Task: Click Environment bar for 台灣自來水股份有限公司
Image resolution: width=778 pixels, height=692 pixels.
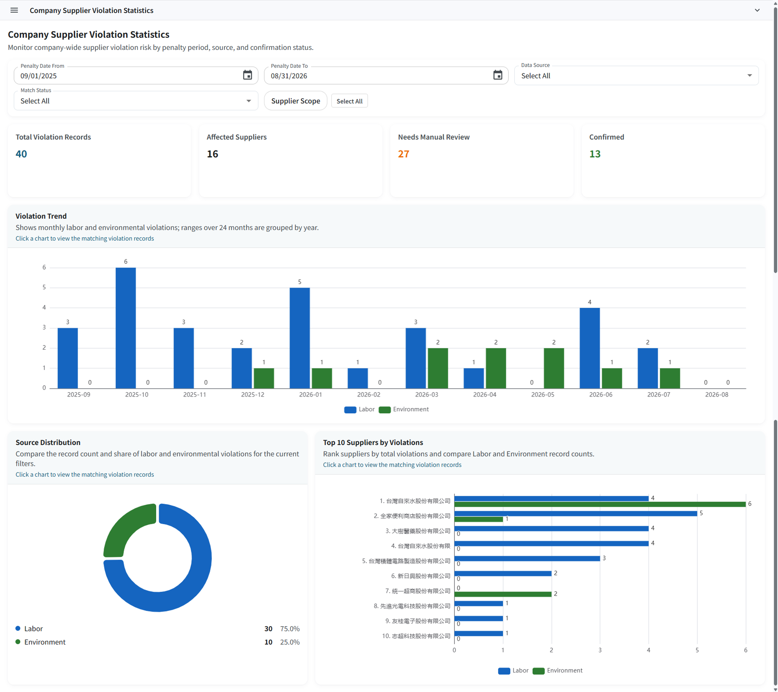Action: point(600,504)
